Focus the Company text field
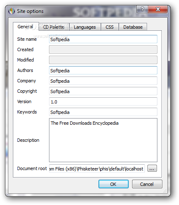This screenshot has height=205, width=179. tap(103, 81)
